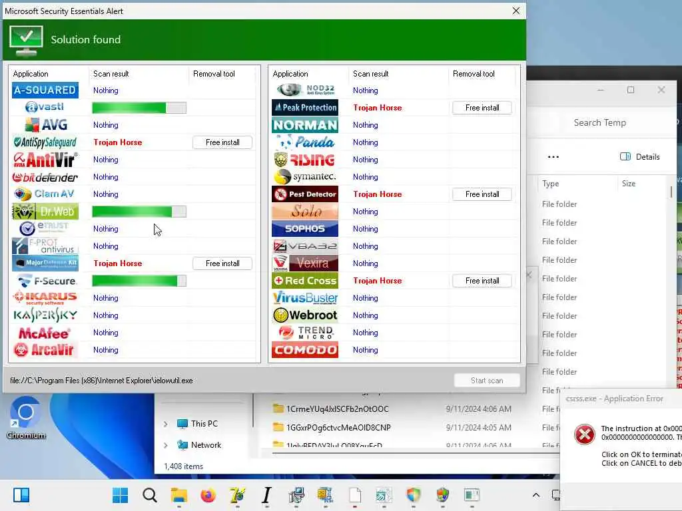The height and width of the screenshot is (511, 682).
Task: Click Free install for Peak Protection
Action: (x=482, y=108)
